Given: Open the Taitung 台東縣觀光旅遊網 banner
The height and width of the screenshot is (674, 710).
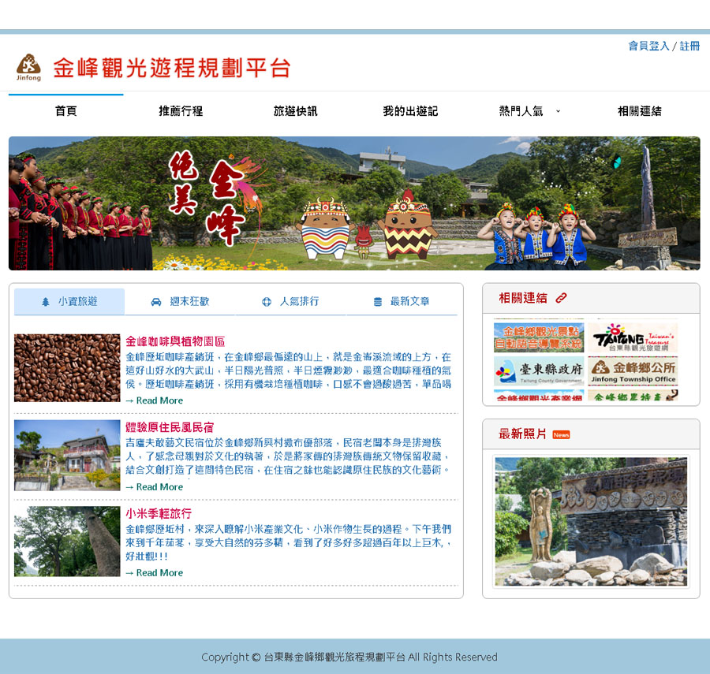Looking at the screenshot, I should (633, 337).
